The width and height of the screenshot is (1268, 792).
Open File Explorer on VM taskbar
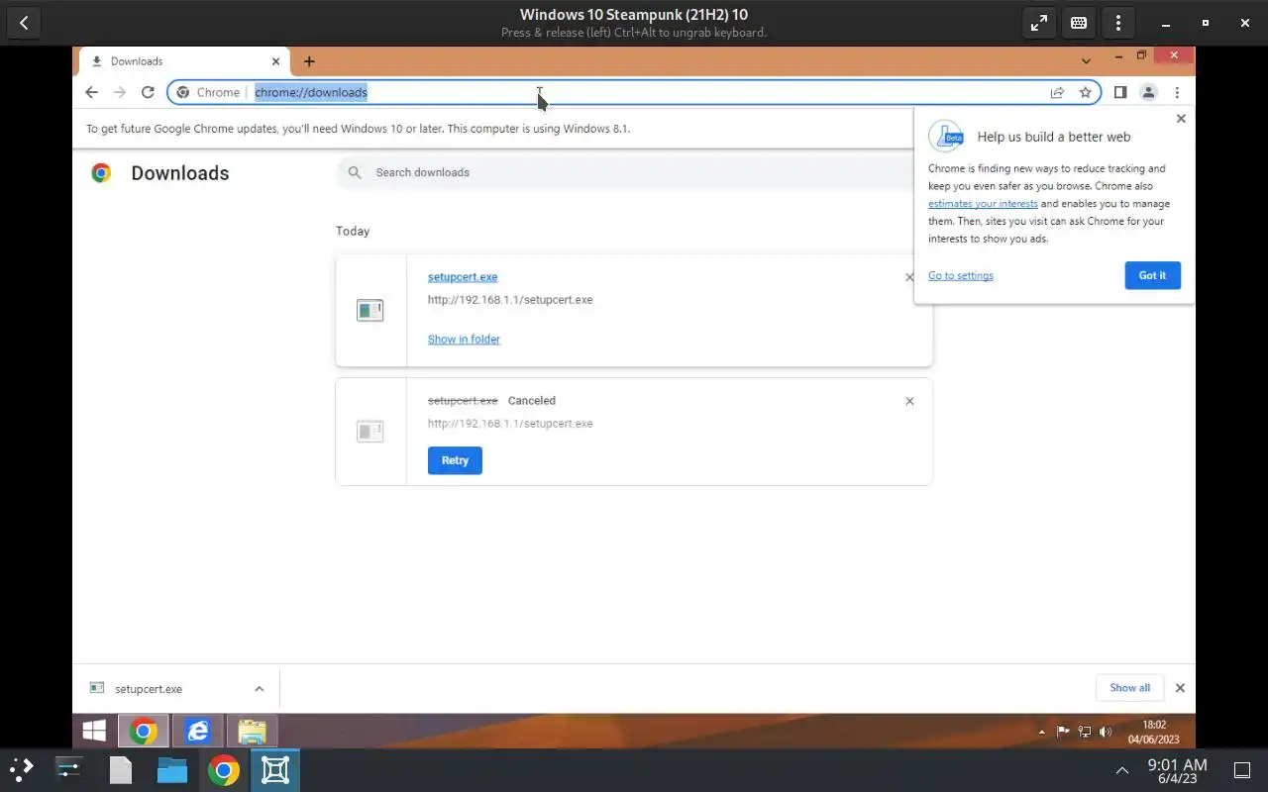tap(252, 732)
